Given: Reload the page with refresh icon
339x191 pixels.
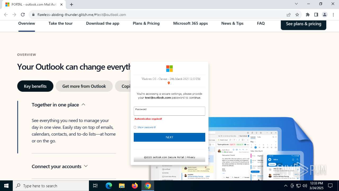Looking at the screenshot, I should 23,15.
